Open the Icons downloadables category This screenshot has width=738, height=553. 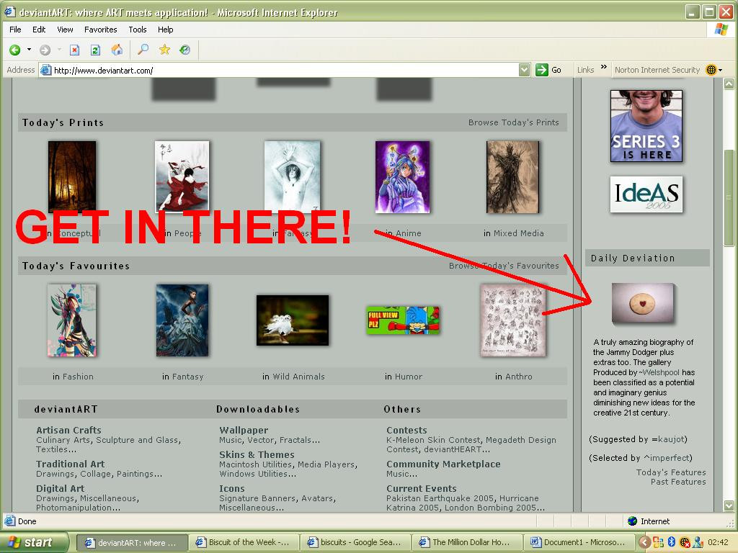coord(231,488)
